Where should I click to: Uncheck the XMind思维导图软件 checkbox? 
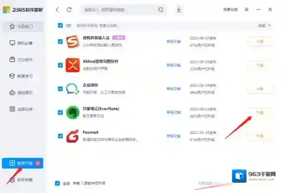(x=60, y=65)
